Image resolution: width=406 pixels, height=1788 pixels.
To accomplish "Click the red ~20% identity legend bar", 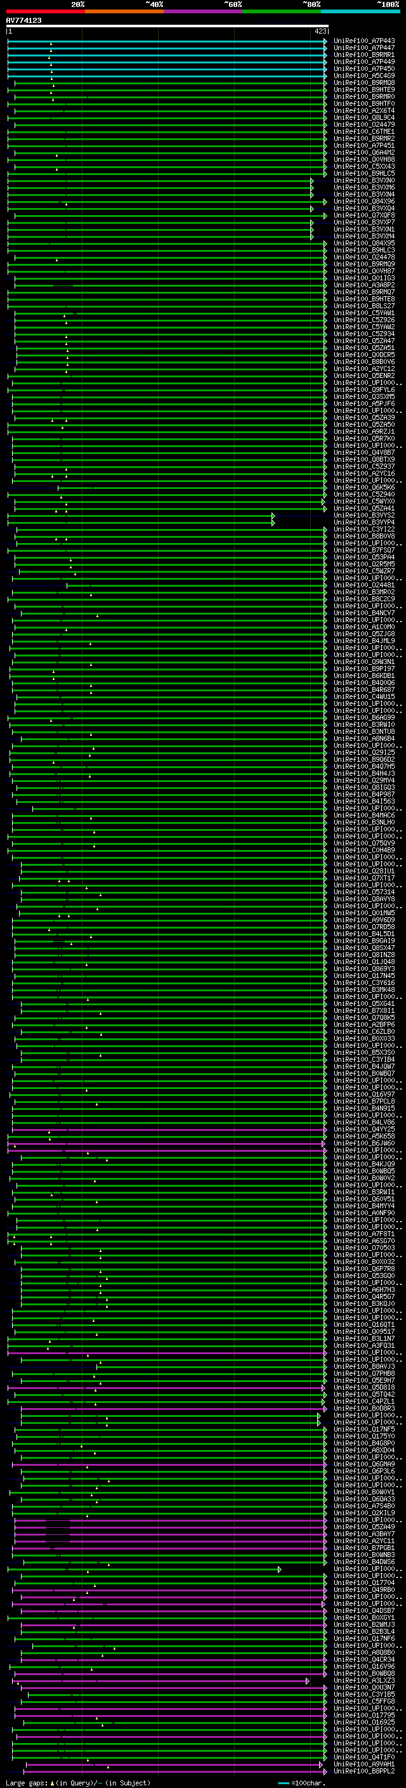I will (45, 11).
